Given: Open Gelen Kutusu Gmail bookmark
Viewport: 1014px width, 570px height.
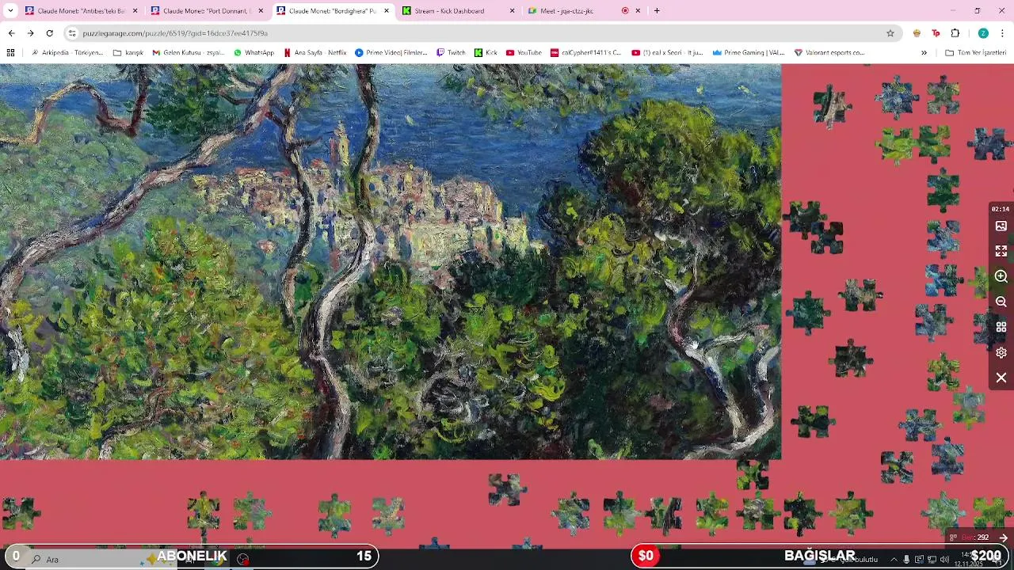Looking at the screenshot, I should [x=189, y=53].
